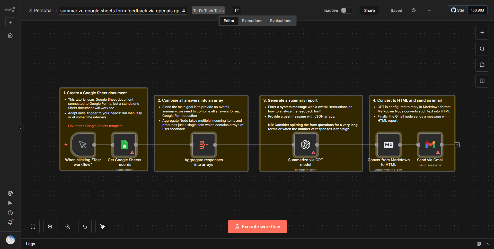Switch to the Executions tab
The height and width of the screenshot is (249, 494).
pyautogui.click(x=252, y=21)
